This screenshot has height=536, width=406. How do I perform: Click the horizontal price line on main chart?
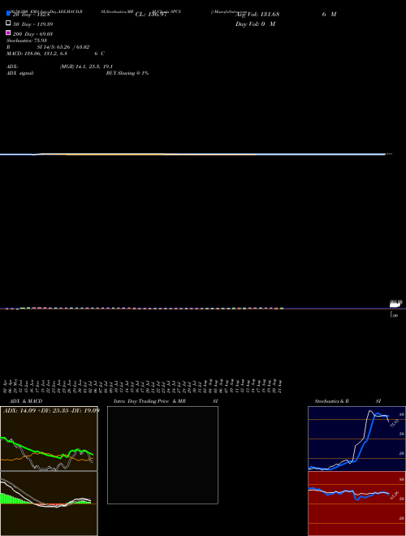(x=192, y=154)
